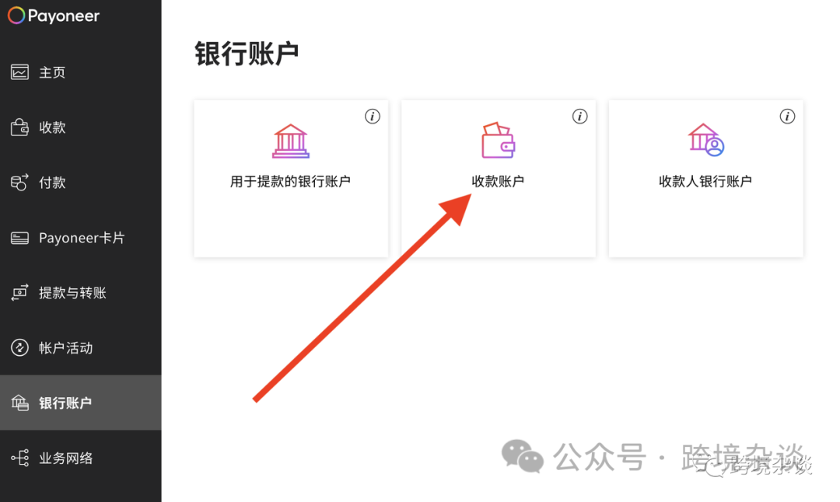
Task: Click the Payoneer logo
Action: (x=54, y=16)
